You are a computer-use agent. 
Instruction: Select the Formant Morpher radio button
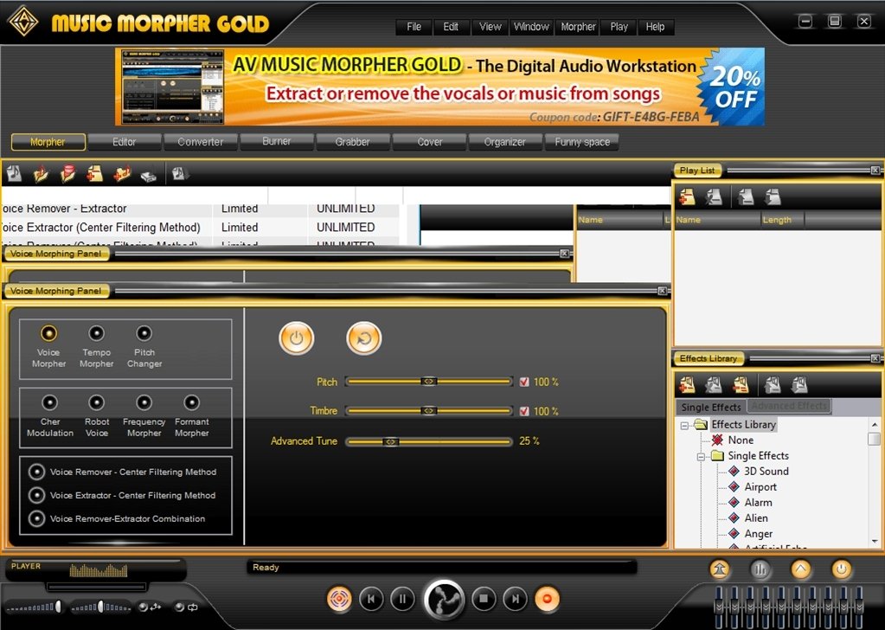point(192,402)
